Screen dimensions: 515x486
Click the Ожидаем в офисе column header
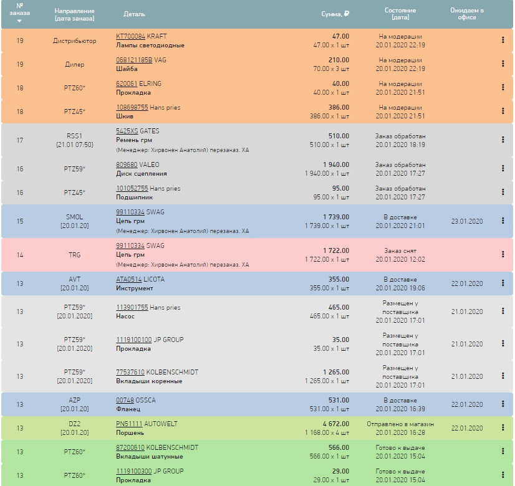pyautogui.click(x=467, y=14)
